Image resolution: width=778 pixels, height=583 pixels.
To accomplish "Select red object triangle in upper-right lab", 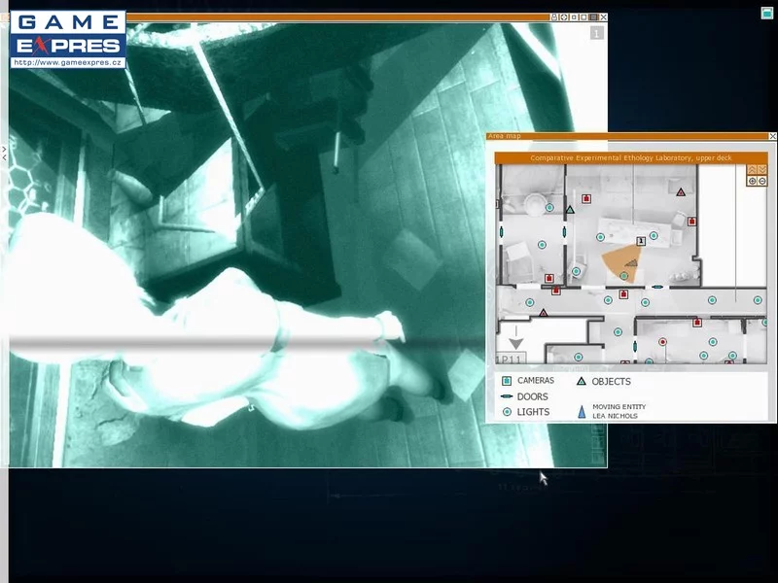I will [681, 192].
